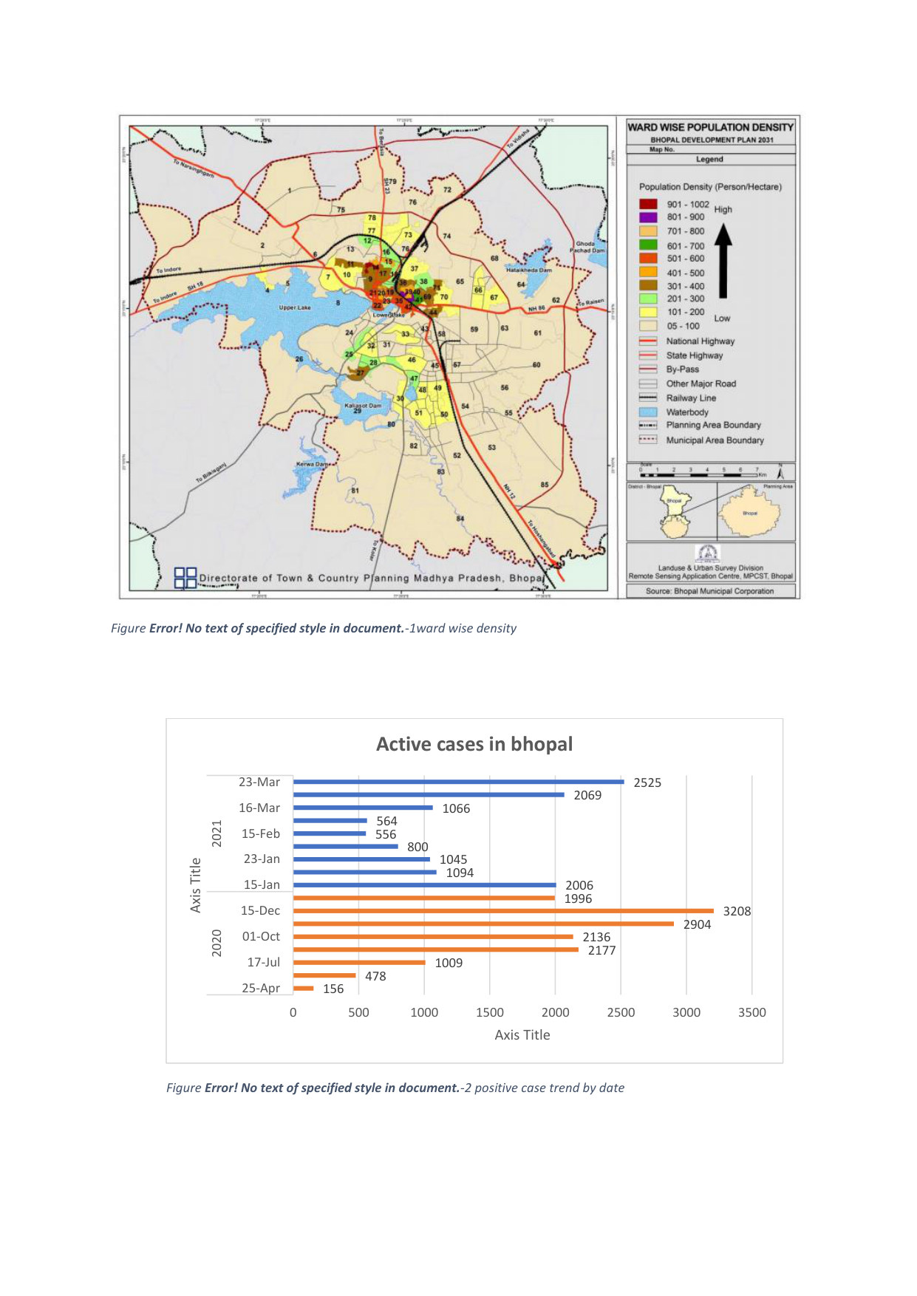Click Source: Bhopal Municipal Corporation text
Viewport: 917px width, 1296px height.
[709, 591]
